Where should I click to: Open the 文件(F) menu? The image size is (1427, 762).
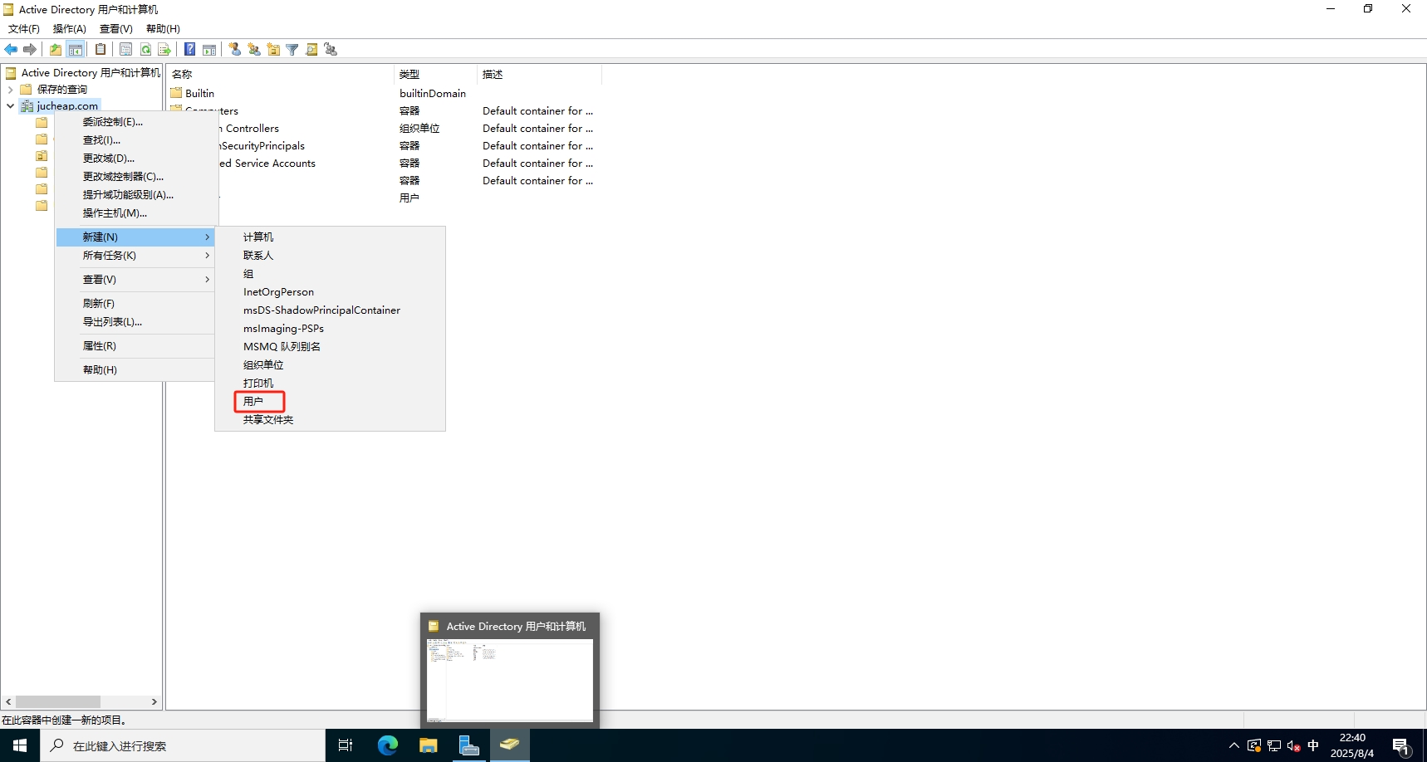[x=24, y=29]
